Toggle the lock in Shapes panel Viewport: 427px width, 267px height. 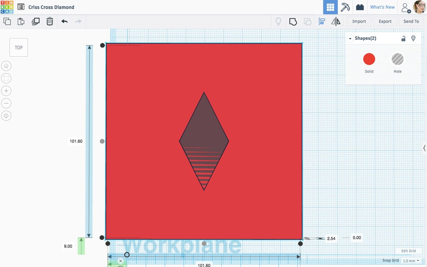[403, 38]
